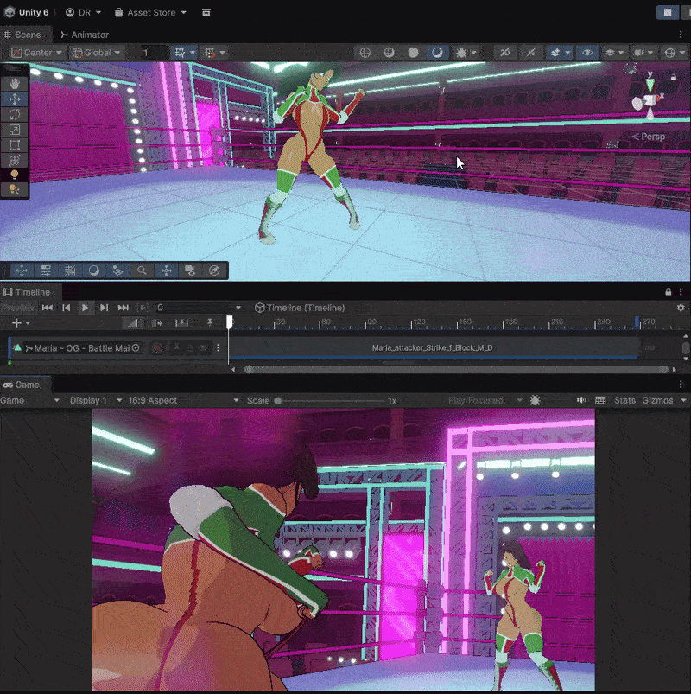The height and width of the screenshot is (694, 691).
Task: Select the Rotate tool
Action: click(14, 115)
